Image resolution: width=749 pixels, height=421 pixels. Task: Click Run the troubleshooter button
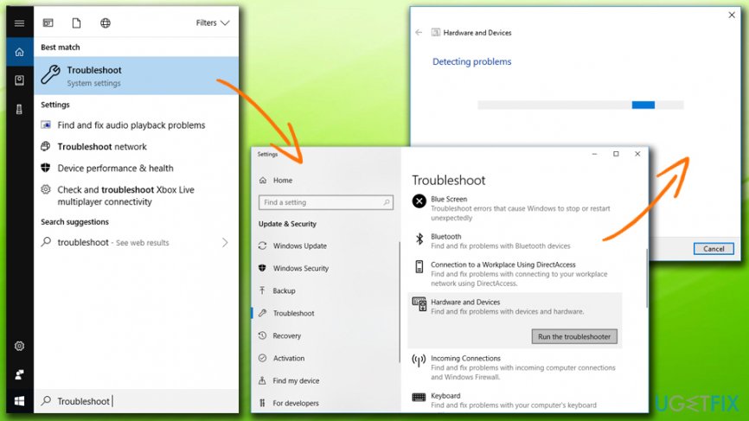[574, 336]
